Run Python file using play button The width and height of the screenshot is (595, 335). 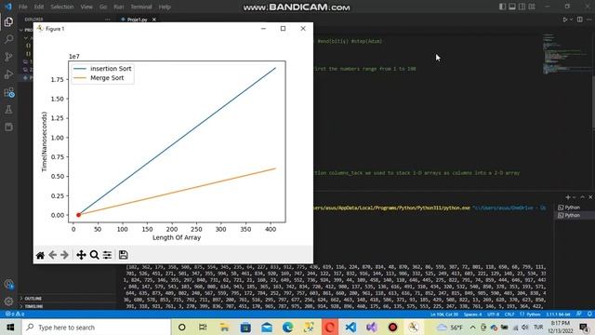pyautogui.click(x=565, y=20)
